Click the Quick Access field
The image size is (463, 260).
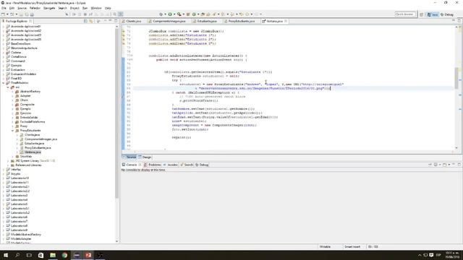(x=405, y=14)
